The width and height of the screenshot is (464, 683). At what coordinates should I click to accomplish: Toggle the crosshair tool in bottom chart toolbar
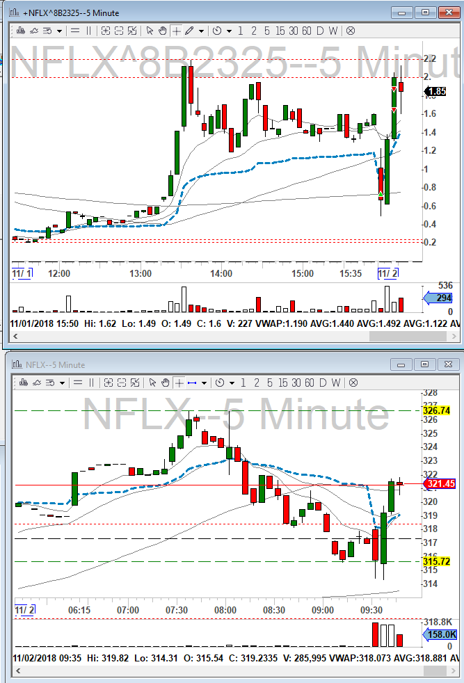click(x=179, y=383)
